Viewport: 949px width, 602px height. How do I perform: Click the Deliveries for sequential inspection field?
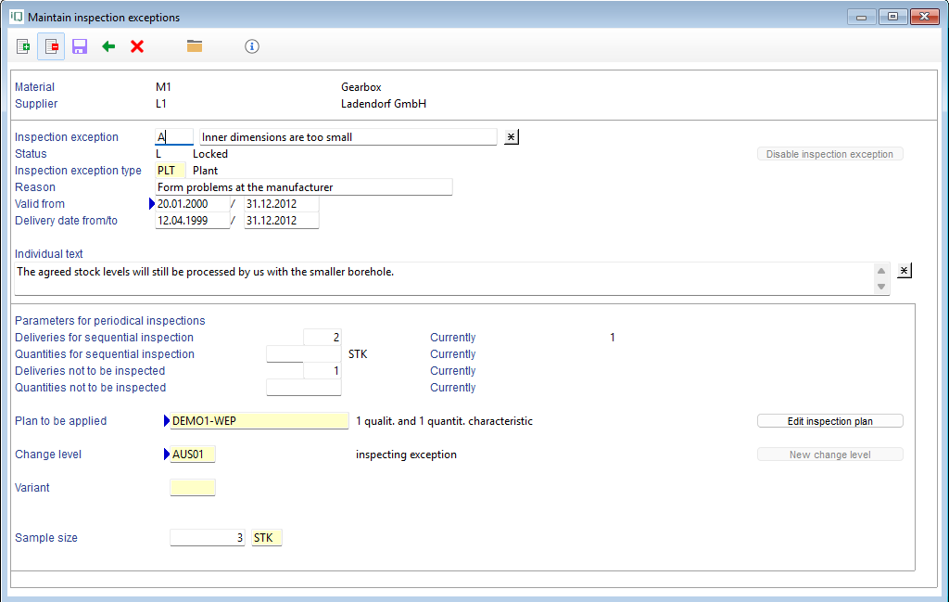pos(323,338)
